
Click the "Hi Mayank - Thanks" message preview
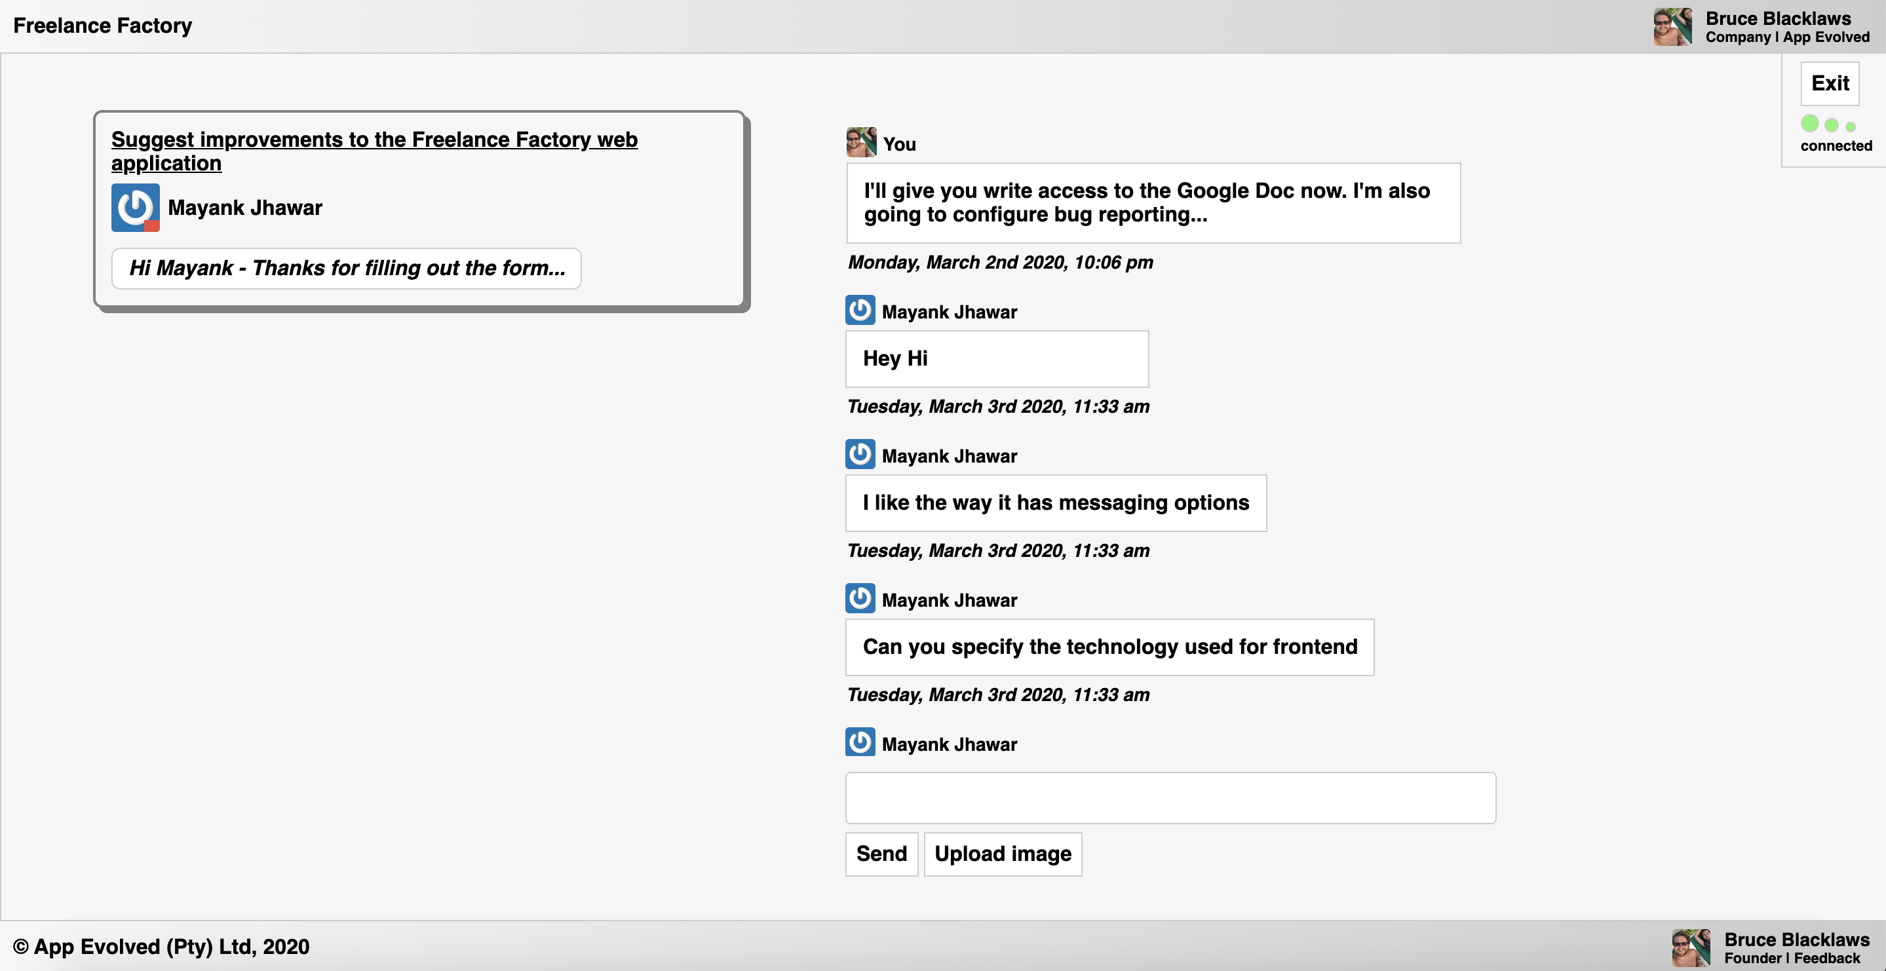pyautogui.click(x=346, y=269)
